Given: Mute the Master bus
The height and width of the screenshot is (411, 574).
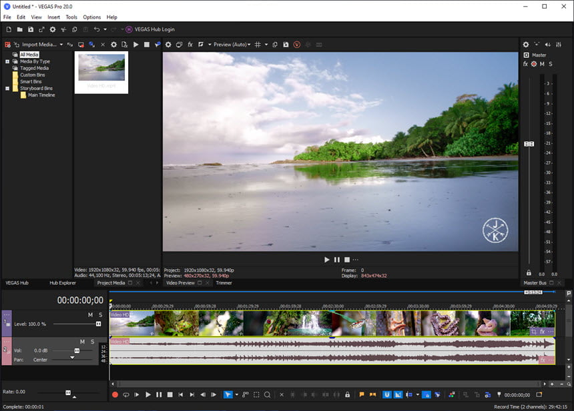Looking at the screenshot, I should click(542, 64).
